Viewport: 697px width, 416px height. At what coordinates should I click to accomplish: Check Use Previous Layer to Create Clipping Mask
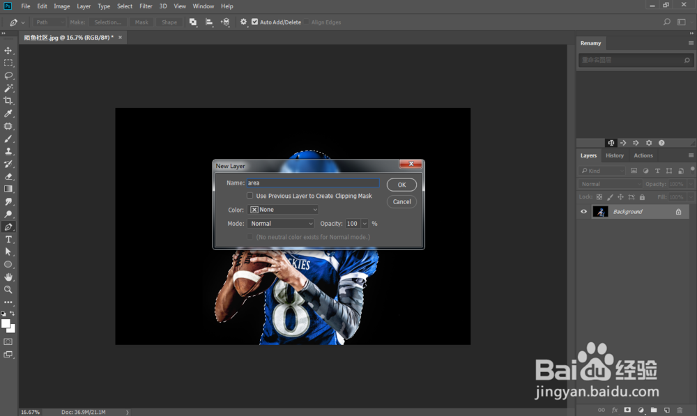point(250,196)
